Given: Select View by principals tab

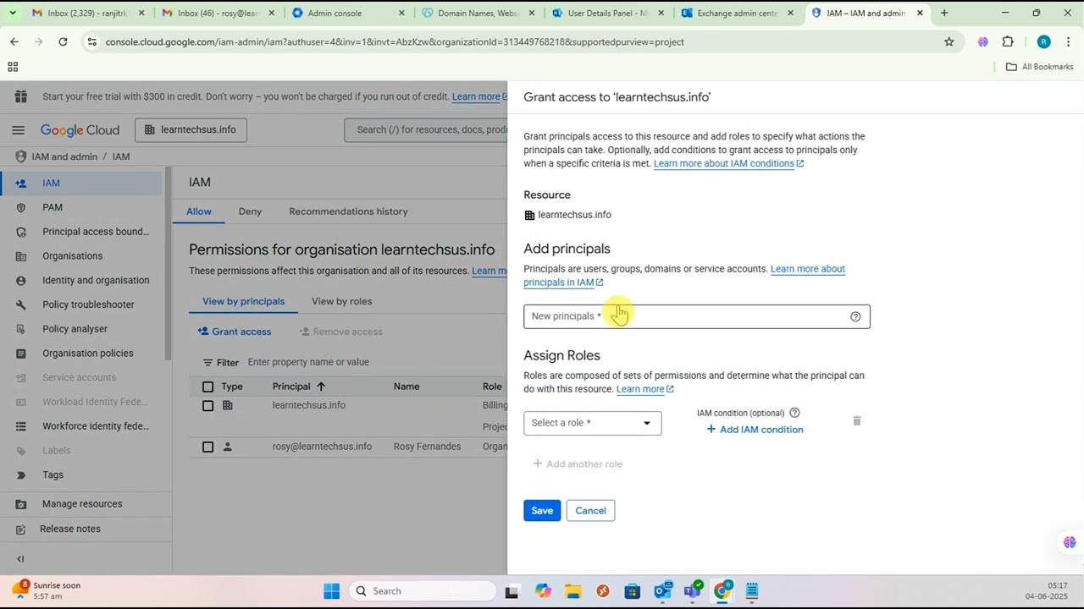Looking at the screenshot, I should 243,301.
